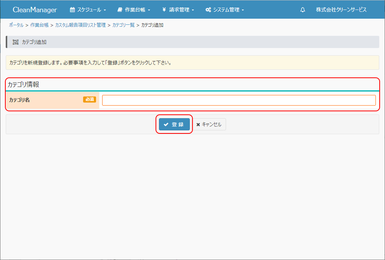Click the icon in the カテゴリ追加 header
385x260 pixels.
click(16, 42)
